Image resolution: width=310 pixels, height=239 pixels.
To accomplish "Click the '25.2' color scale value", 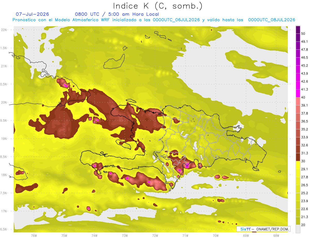I will (304, 193).
